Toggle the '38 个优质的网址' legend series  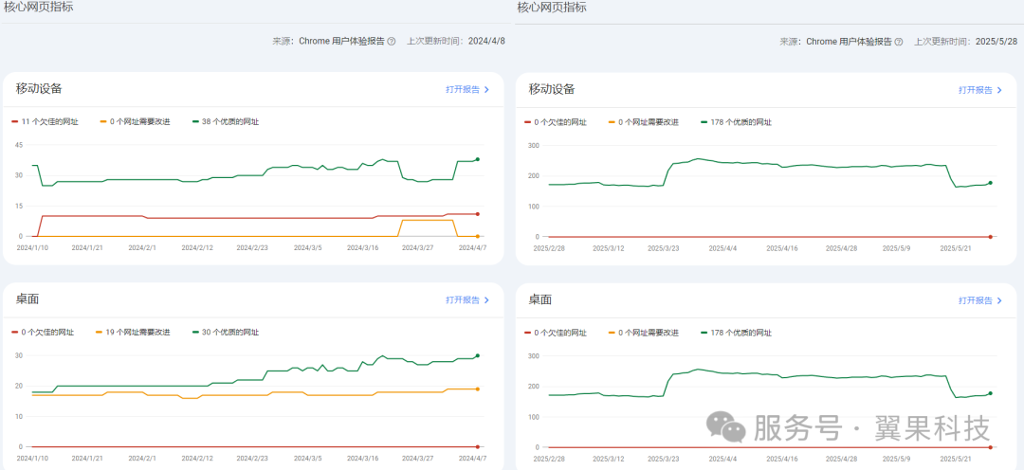(x=229, y=122)
